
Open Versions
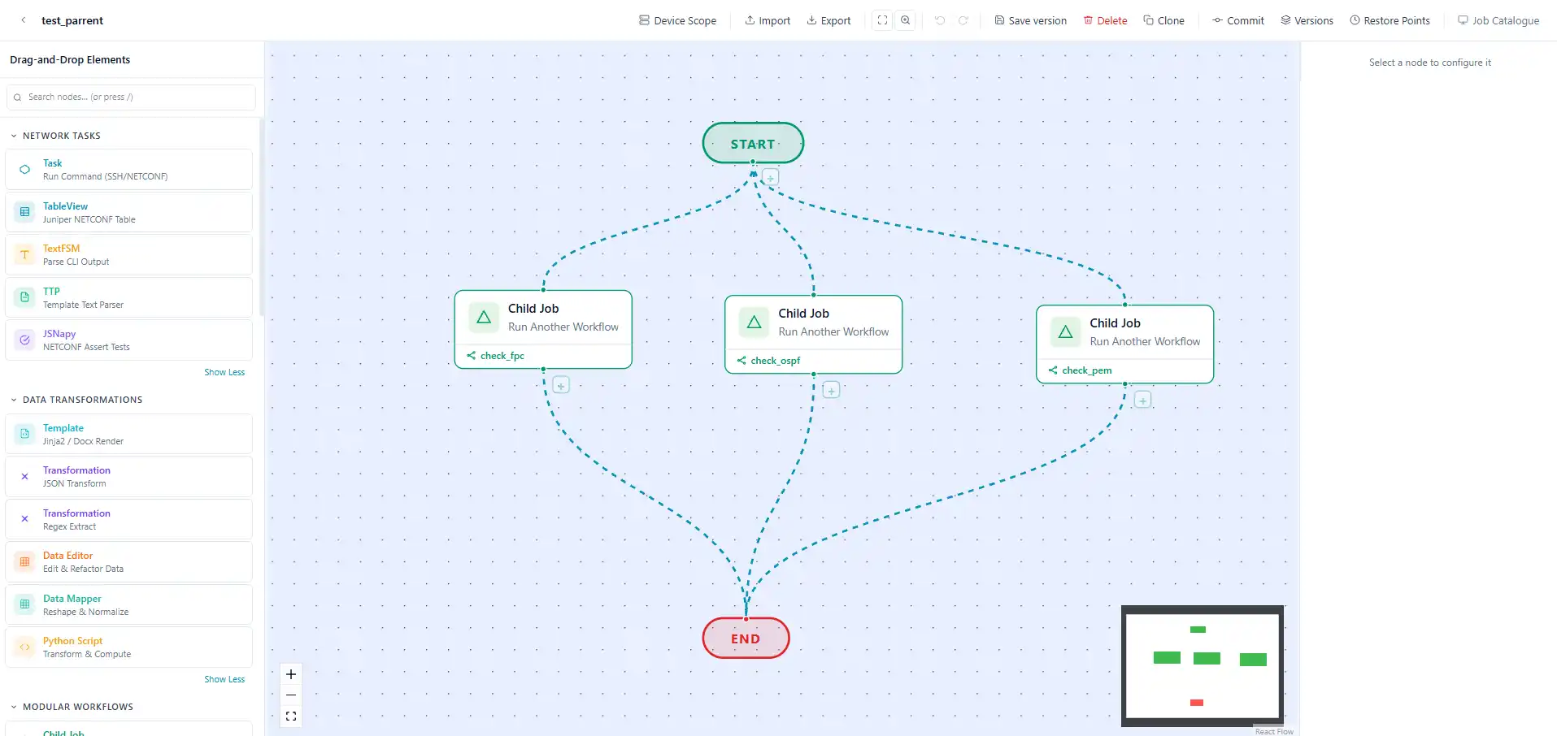[1307, 20]
